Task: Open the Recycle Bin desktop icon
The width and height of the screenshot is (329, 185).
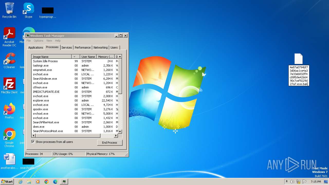Action: (x=9, y=10)
